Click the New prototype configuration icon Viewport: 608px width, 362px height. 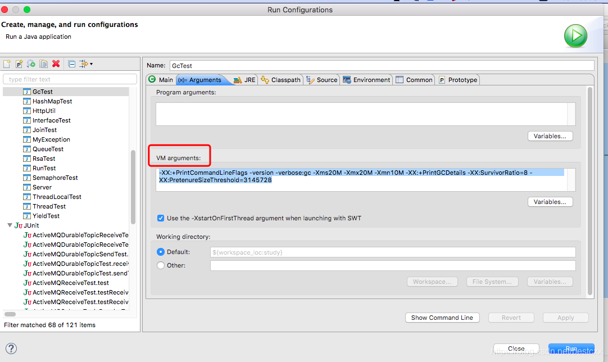[x=19, y=64]
